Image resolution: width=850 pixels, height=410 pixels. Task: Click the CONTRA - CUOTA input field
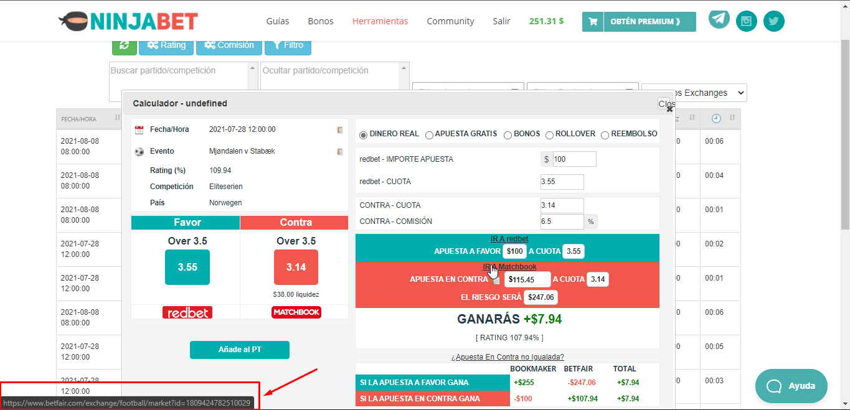pyautogui.click(x=562, y=205)
